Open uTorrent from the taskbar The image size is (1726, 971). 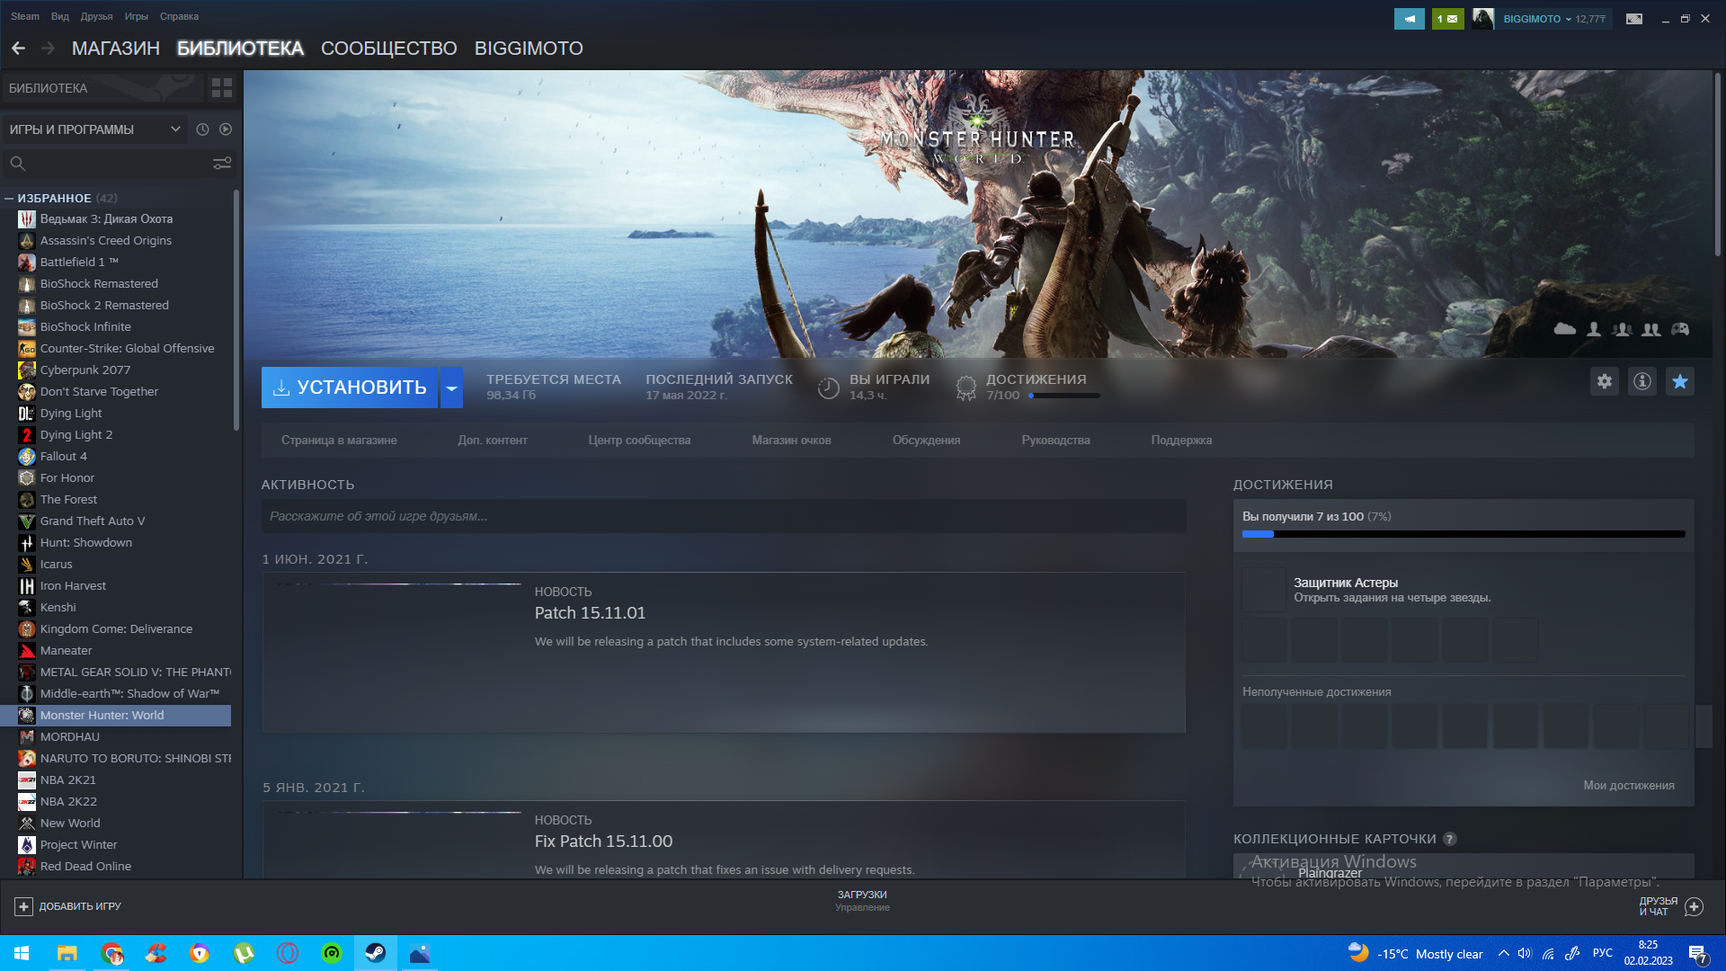244,953
